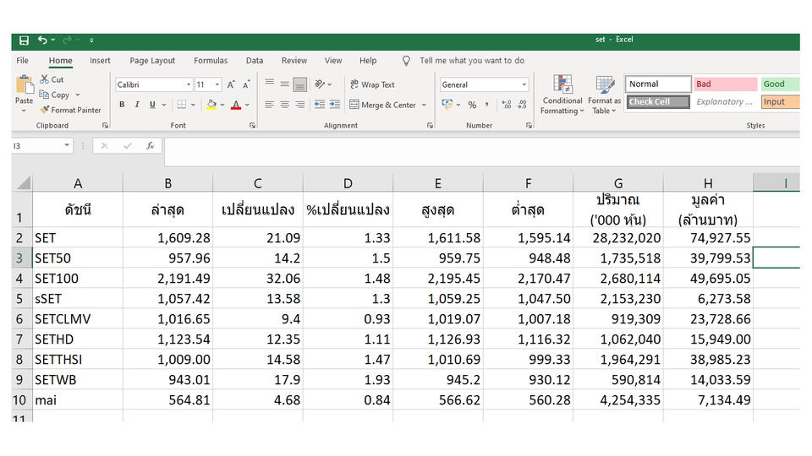The width and height of the screenshot is (812, 456).
Task: Align cell text to the right
Action: coord(299,105)
